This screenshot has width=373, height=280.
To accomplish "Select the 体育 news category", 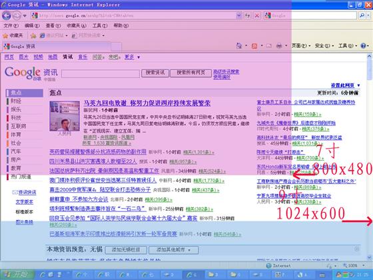I will pos(16,135).
